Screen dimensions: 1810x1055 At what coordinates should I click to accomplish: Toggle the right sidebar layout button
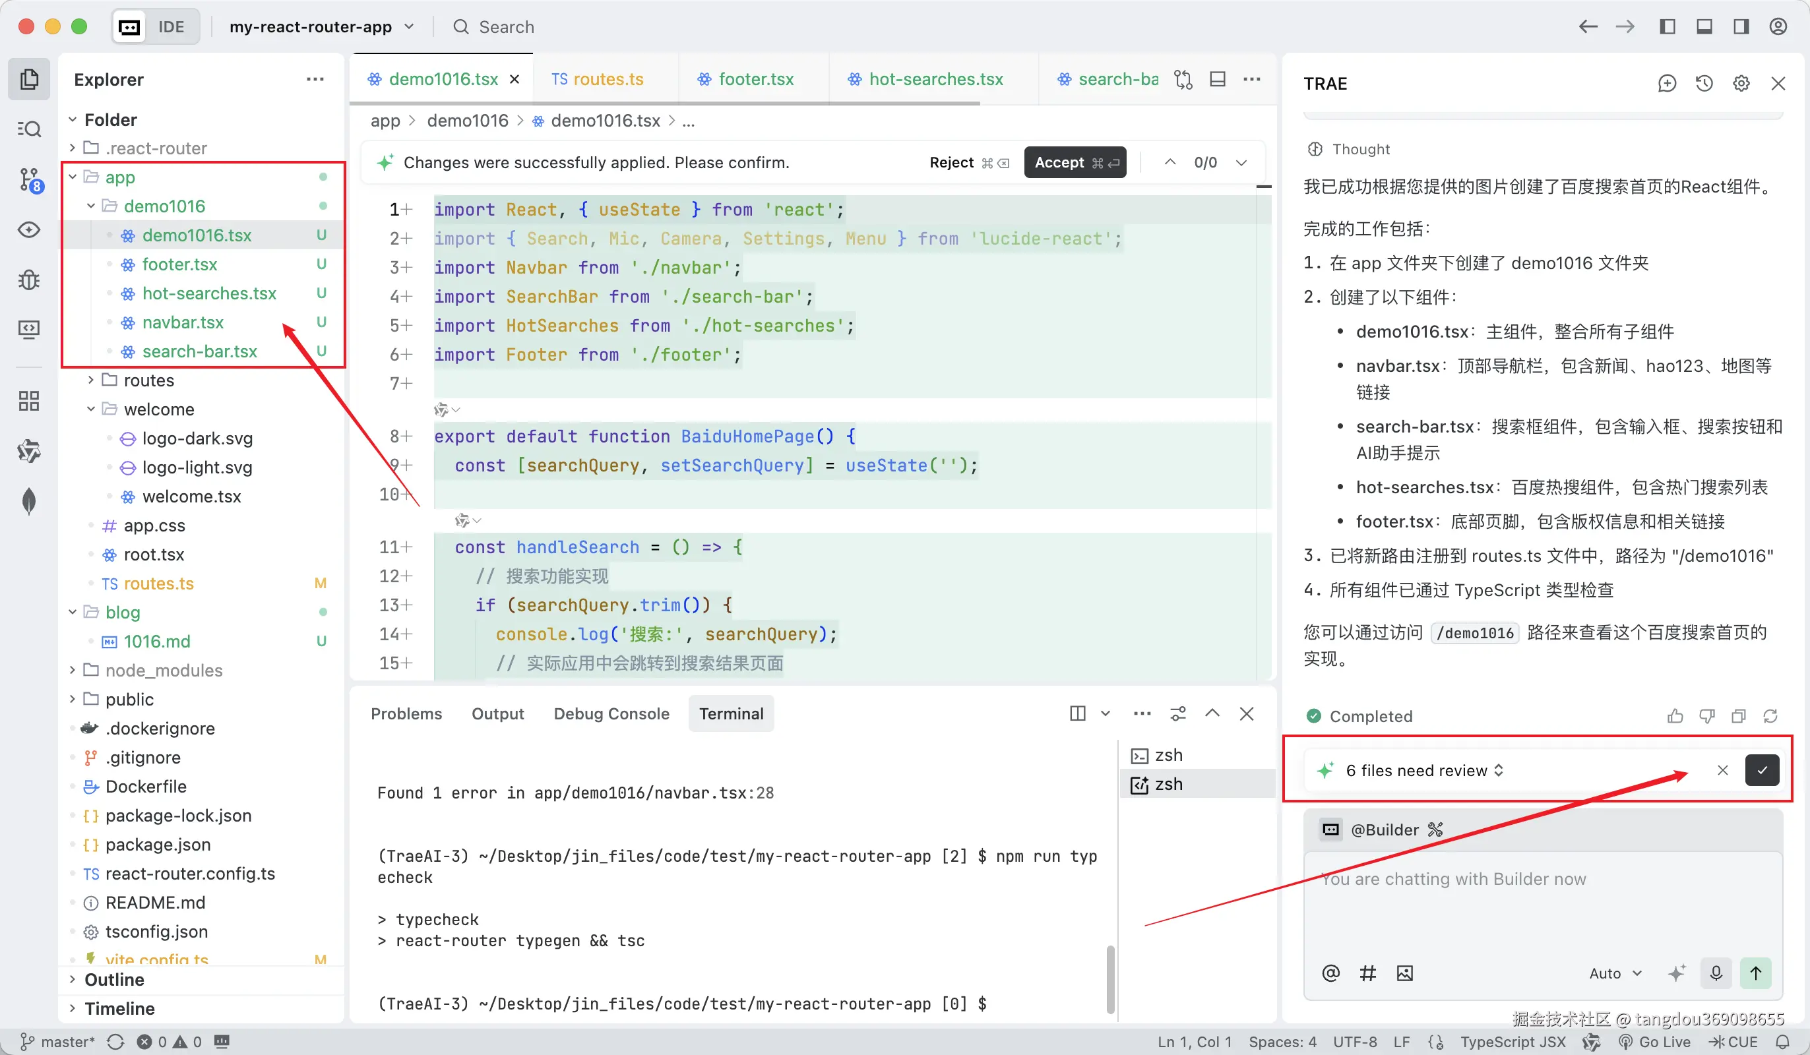tap(1741, 26)
